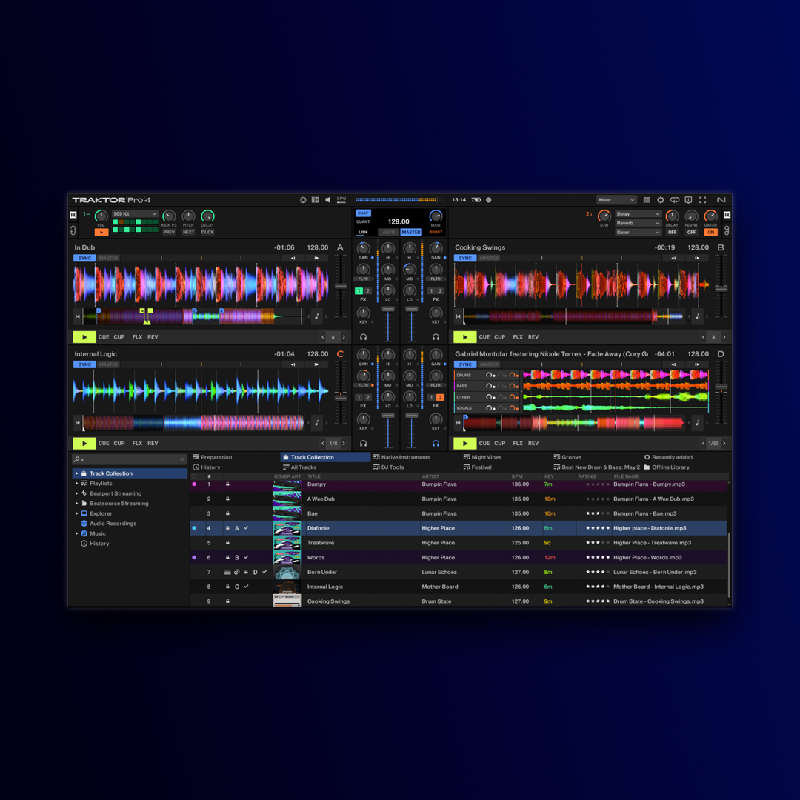Play Deck A
Image resolution: width=800 pixels, height=800 pixels.
[84, 337]
